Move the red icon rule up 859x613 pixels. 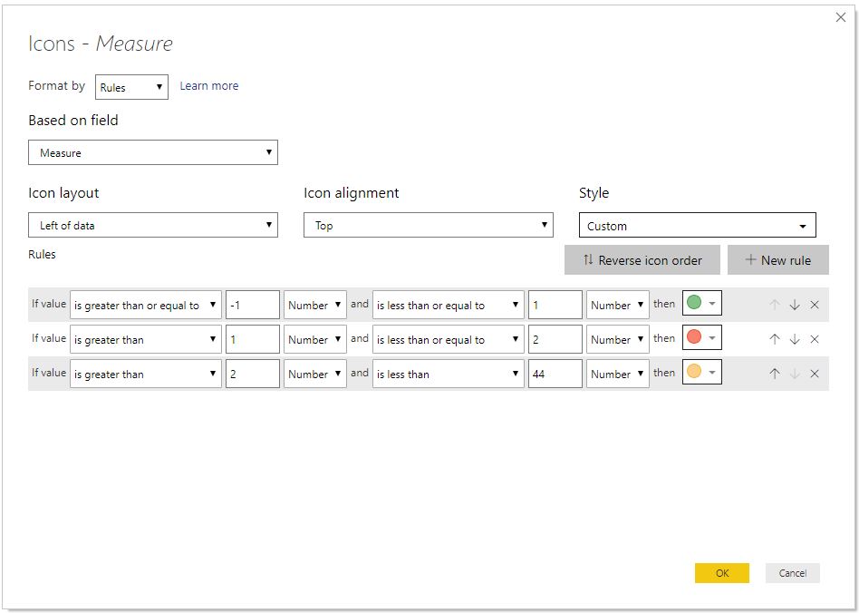point(774,339)
